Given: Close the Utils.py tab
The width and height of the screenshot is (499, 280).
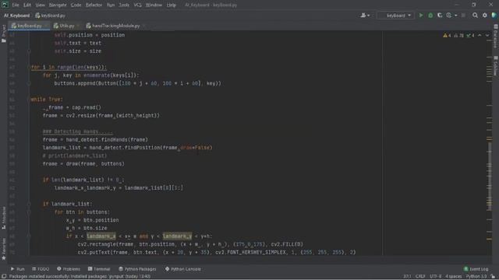Looking at the screenshot, I should tap(78, 26).
